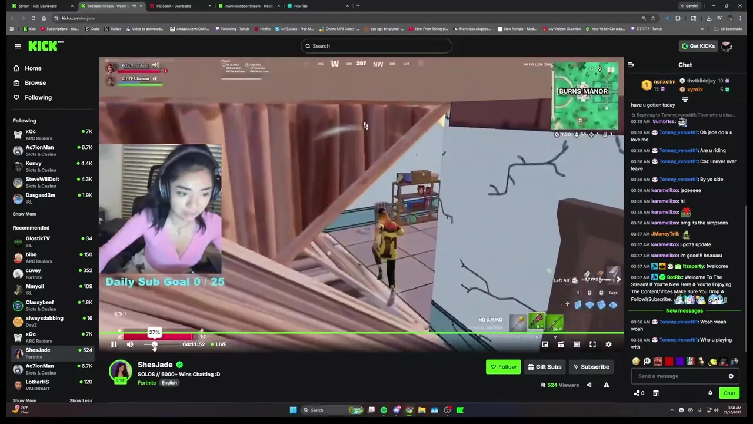This screenshot has height=424, width=753.
Task: Adjust the volume slider handle
Action: pos(154,344)
